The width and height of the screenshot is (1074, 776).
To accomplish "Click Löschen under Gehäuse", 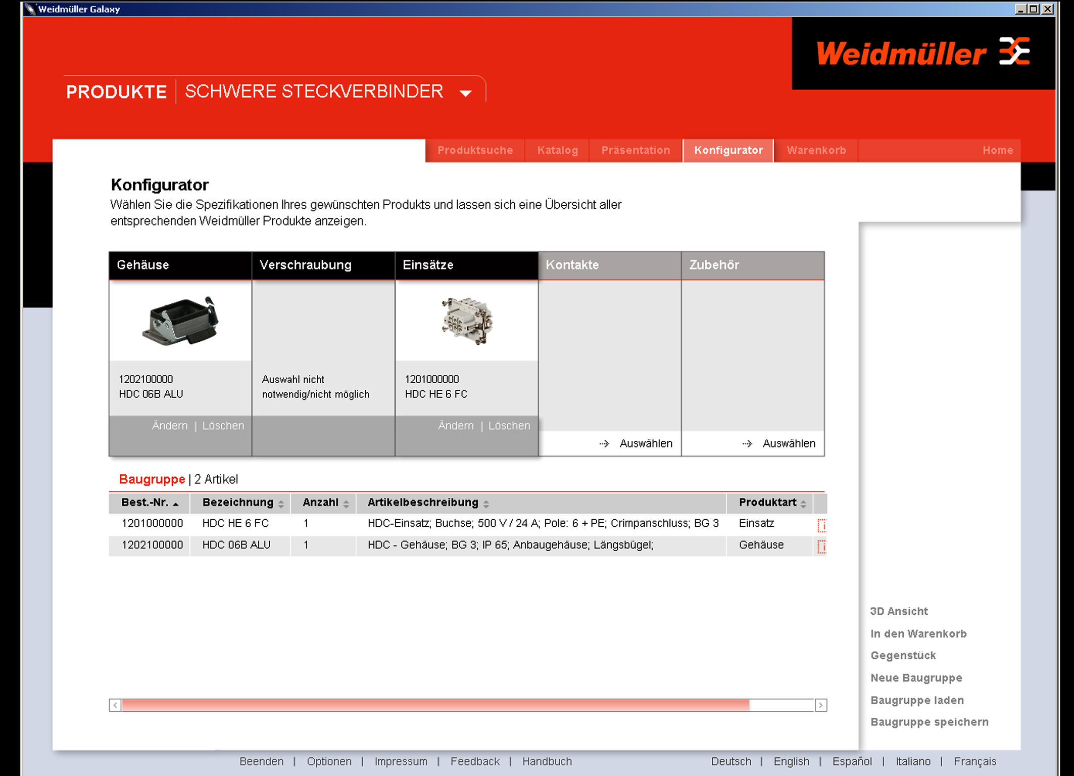I will (x=223, y=426).
